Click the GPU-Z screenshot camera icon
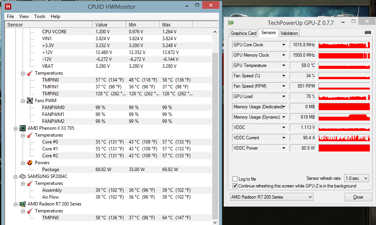Viewport: 376px width, 225px height. coord(368,33)
